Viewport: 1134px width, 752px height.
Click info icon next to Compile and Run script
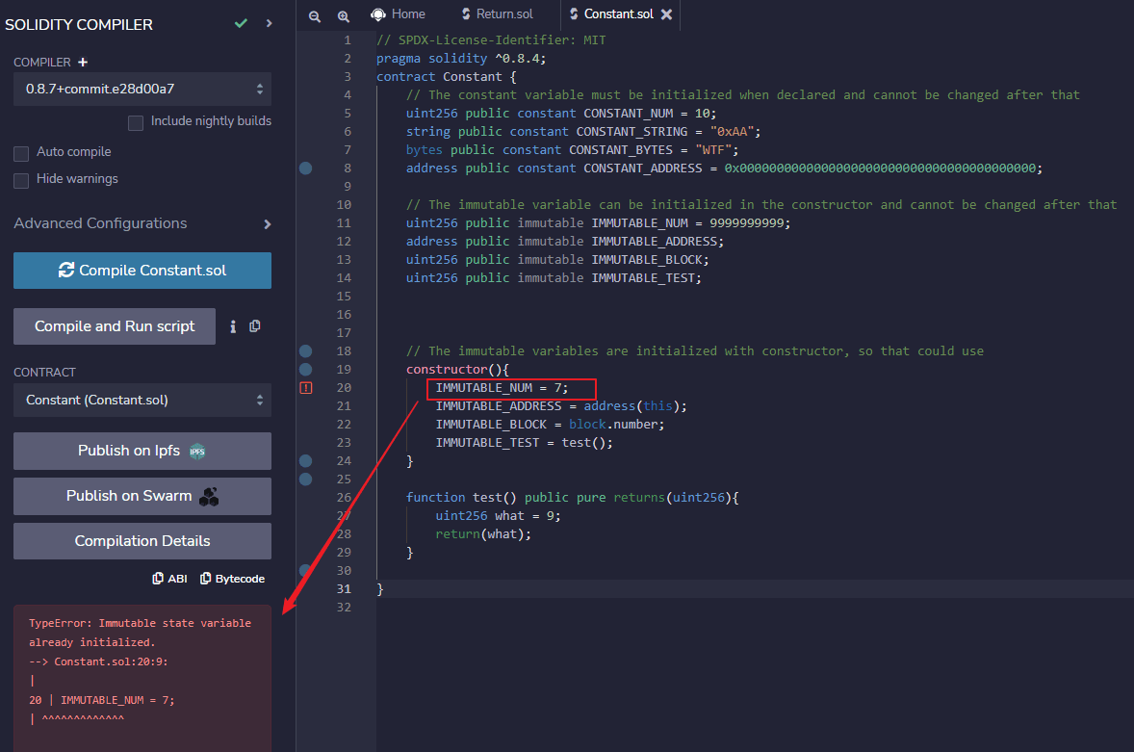[x=233, y=326]
